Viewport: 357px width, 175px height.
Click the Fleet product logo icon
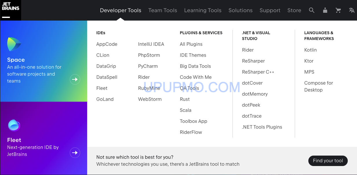click(14, 125)
